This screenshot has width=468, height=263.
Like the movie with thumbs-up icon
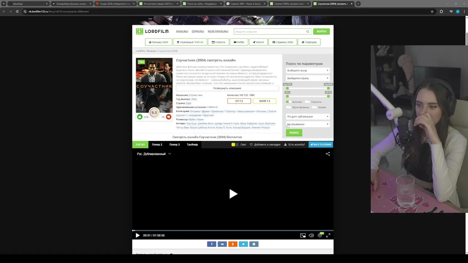(140, 117)
